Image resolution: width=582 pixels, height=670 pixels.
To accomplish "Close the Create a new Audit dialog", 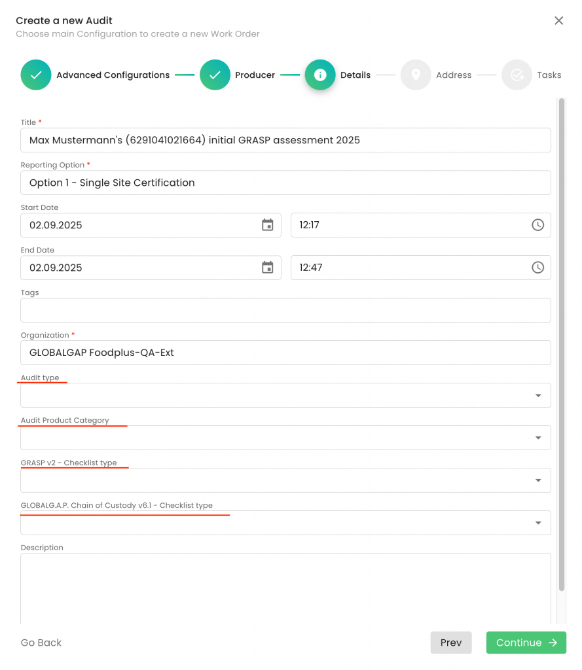I will [558, 20].
